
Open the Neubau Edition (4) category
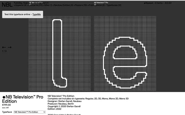tap(63, 5)
